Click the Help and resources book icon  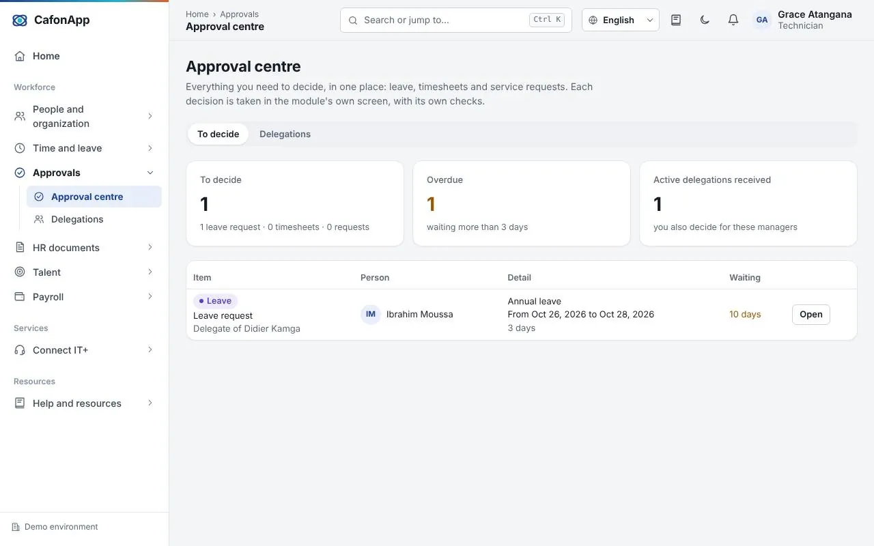tap(20, 403)
